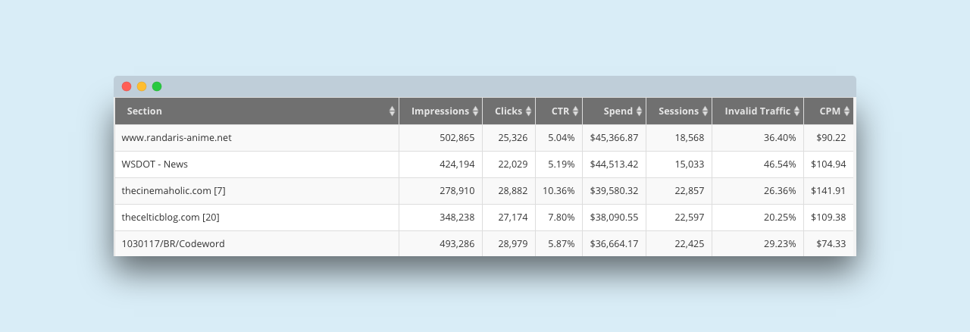Screen dimensions: 970x332
Task: Select www.randaris-anime.net section cell
Action: coord(257,138)
